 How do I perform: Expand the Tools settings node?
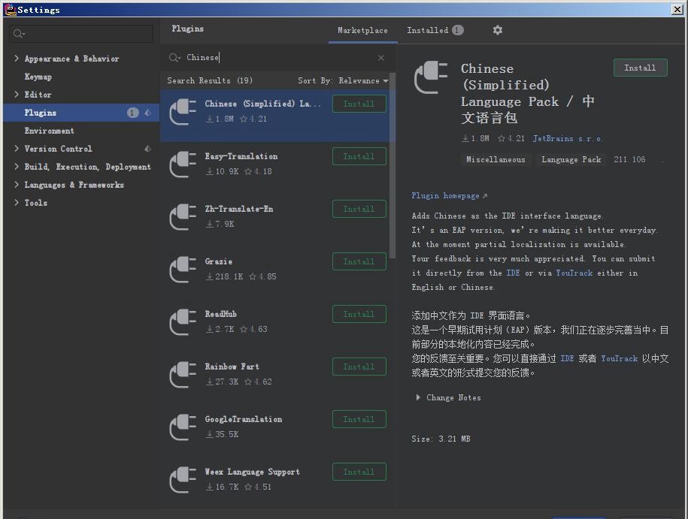[x=17, y=203]
